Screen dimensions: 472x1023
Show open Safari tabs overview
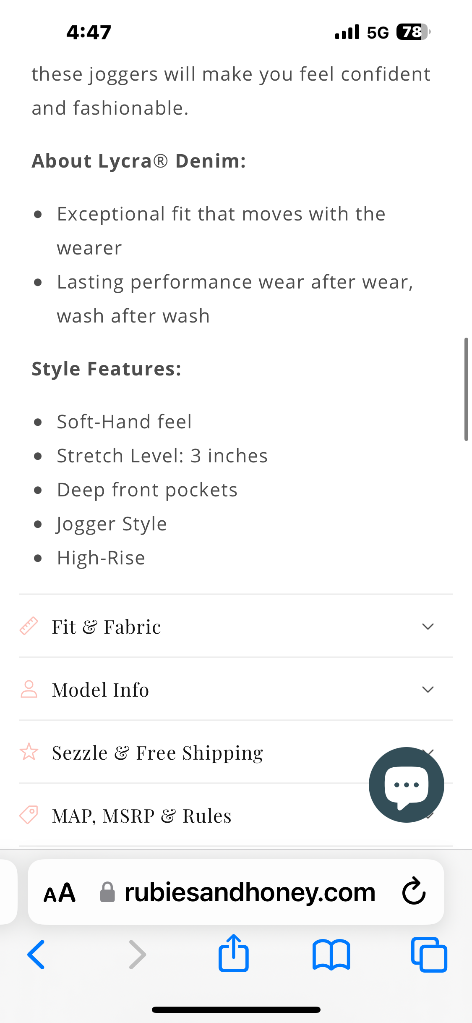tap(429, 954)
